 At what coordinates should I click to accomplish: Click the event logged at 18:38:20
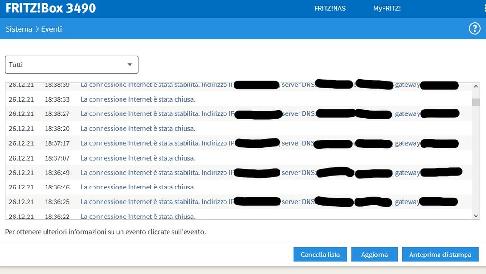tap(138, 129)
